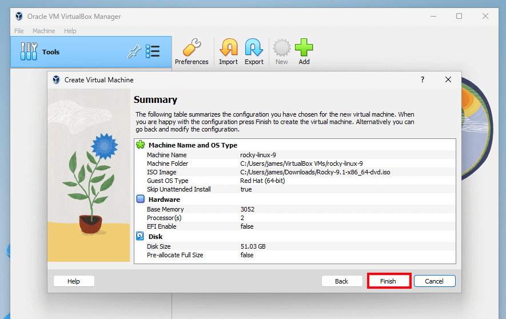The width and height of the screenshot is (506, 319).
Task: Click the pin icon beside Tools
Action: coord(134,51)
